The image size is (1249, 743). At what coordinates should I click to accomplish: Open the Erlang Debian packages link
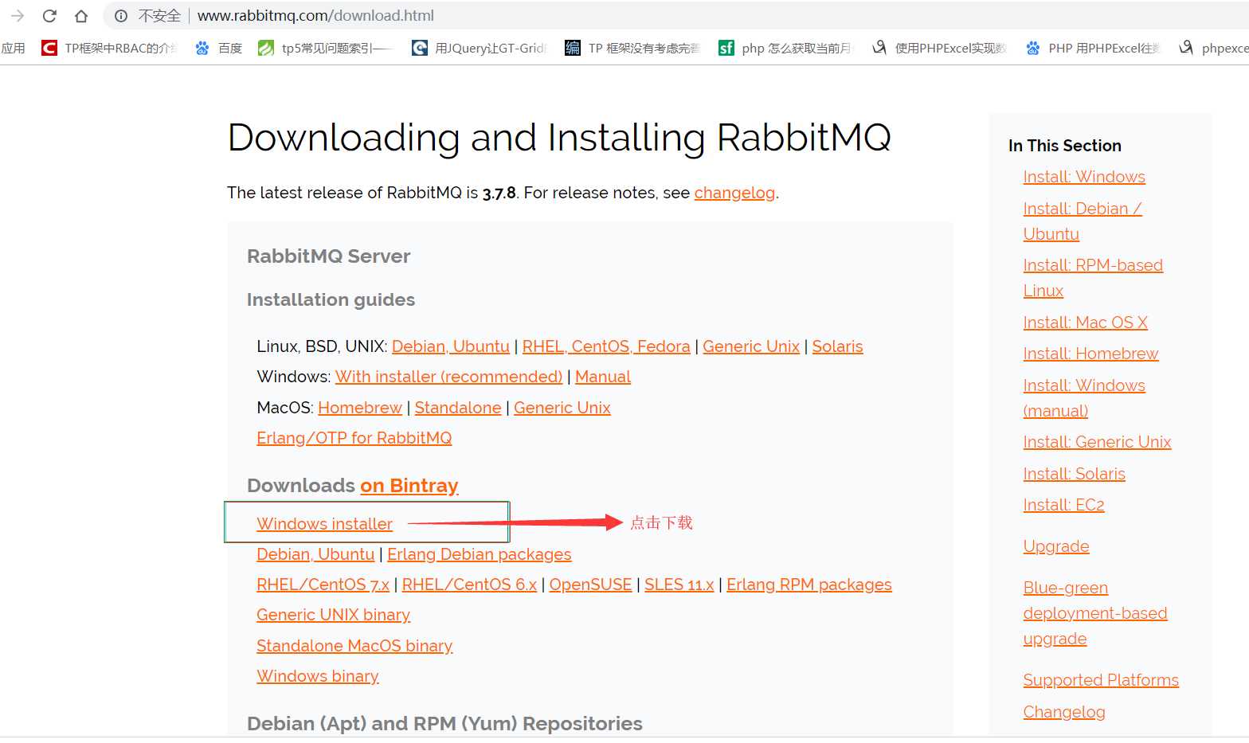(480, 554)
